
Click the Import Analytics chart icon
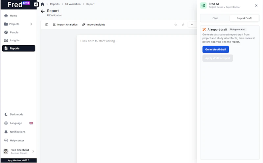54,25
